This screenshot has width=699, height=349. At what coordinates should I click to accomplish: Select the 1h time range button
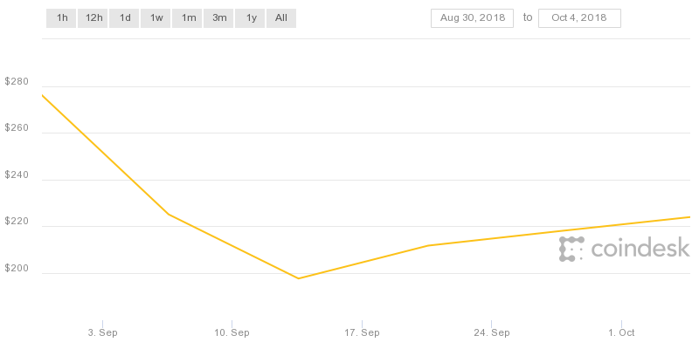[x=61, y=17]
